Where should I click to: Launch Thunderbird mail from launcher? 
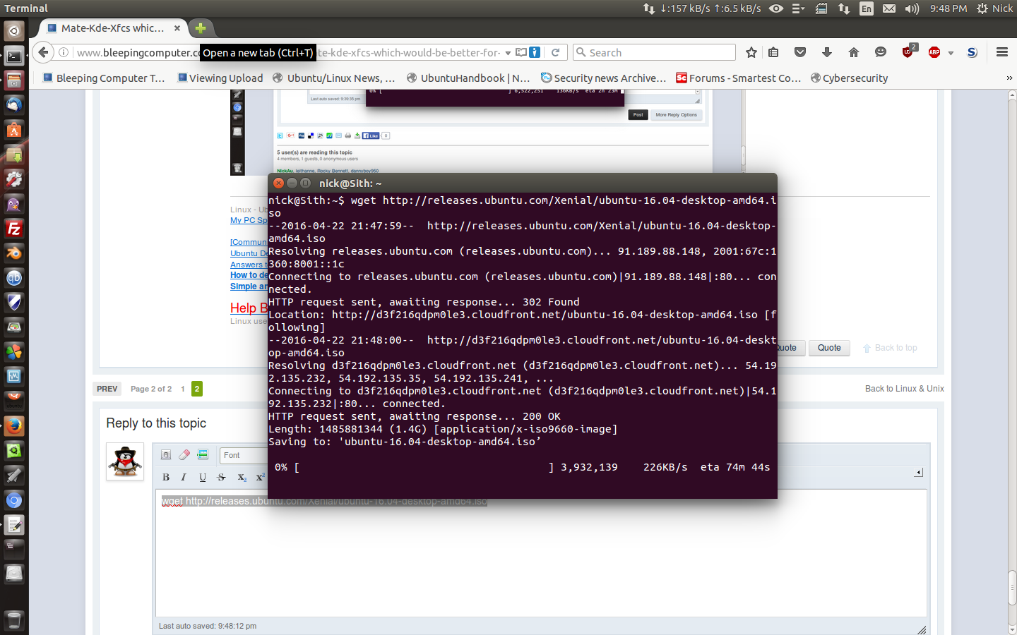(14, 105)
